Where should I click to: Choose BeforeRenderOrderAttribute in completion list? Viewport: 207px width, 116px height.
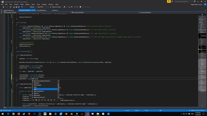tap(42, 81)
